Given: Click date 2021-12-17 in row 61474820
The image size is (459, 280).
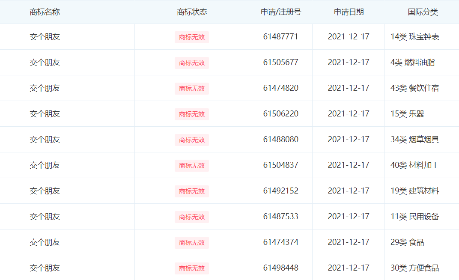Looking at the screenshot, I should coord(349,88).
